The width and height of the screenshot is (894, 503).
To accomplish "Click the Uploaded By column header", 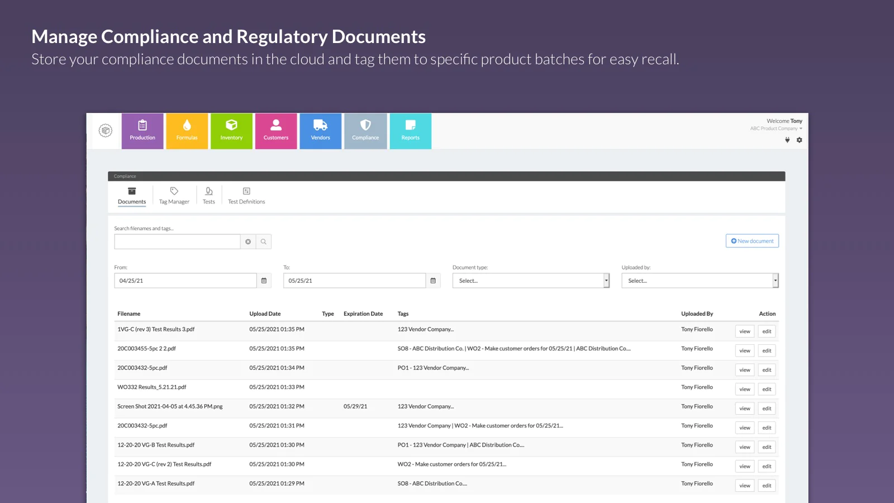I will pos(697,314).
